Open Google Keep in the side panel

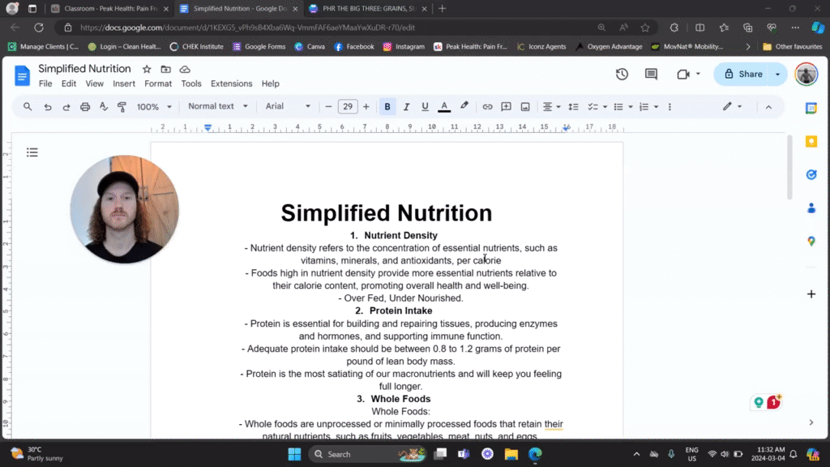(811, 140)
